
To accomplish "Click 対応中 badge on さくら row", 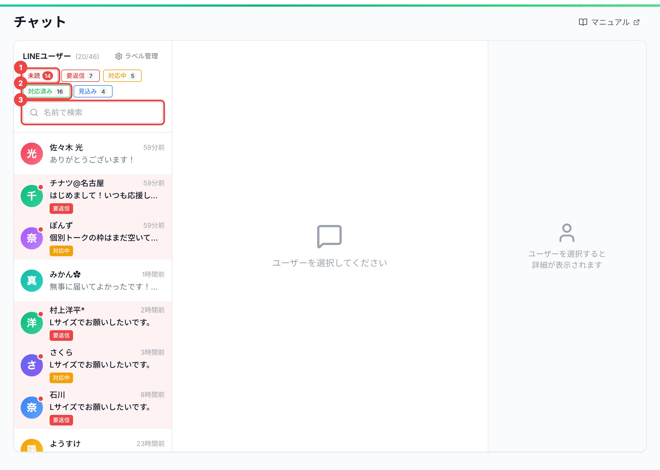I will coord(61,378).
